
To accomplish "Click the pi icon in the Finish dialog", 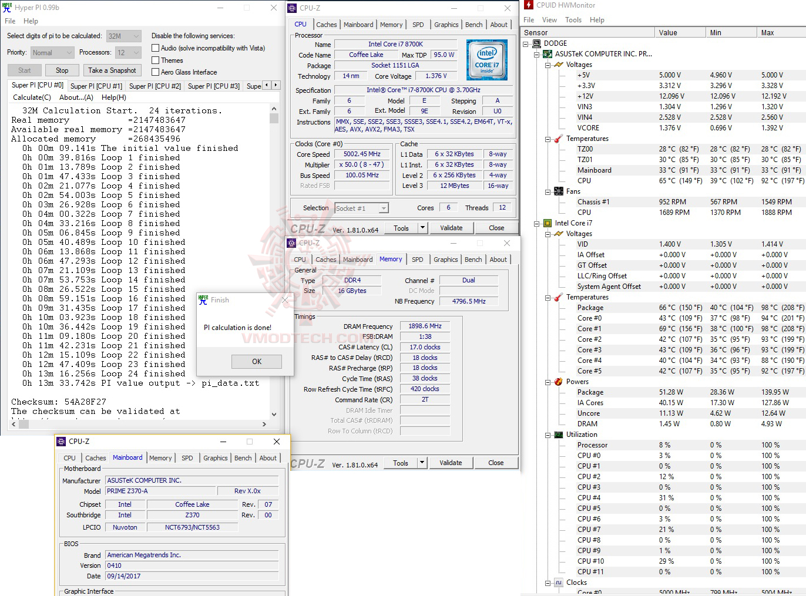I will coord(203,299).
